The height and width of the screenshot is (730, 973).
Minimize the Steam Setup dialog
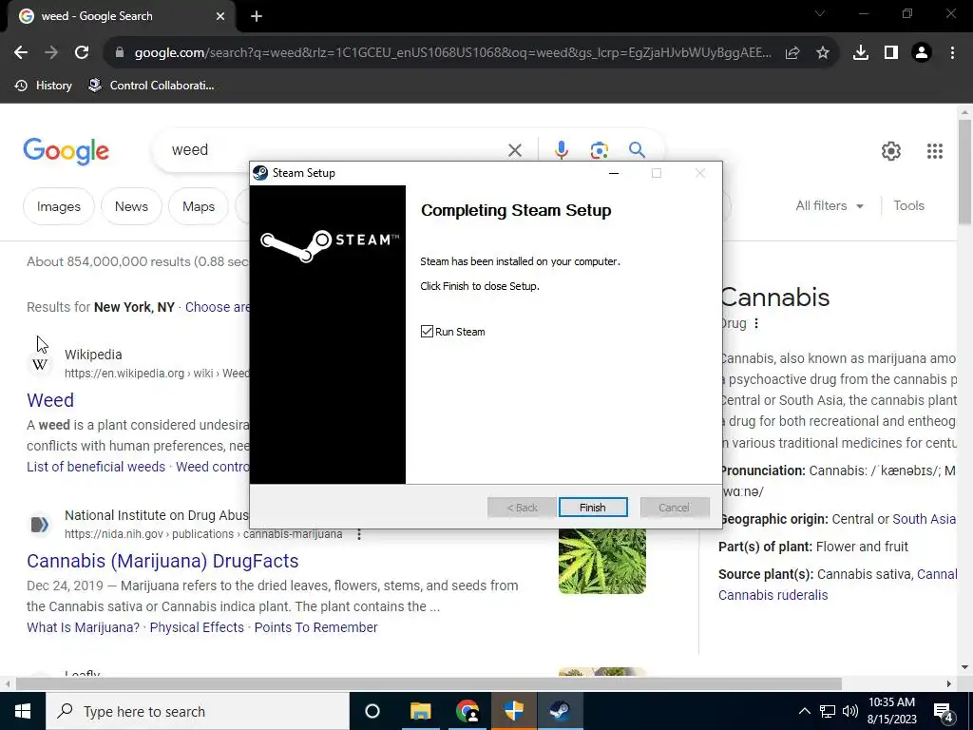(614, 173)
